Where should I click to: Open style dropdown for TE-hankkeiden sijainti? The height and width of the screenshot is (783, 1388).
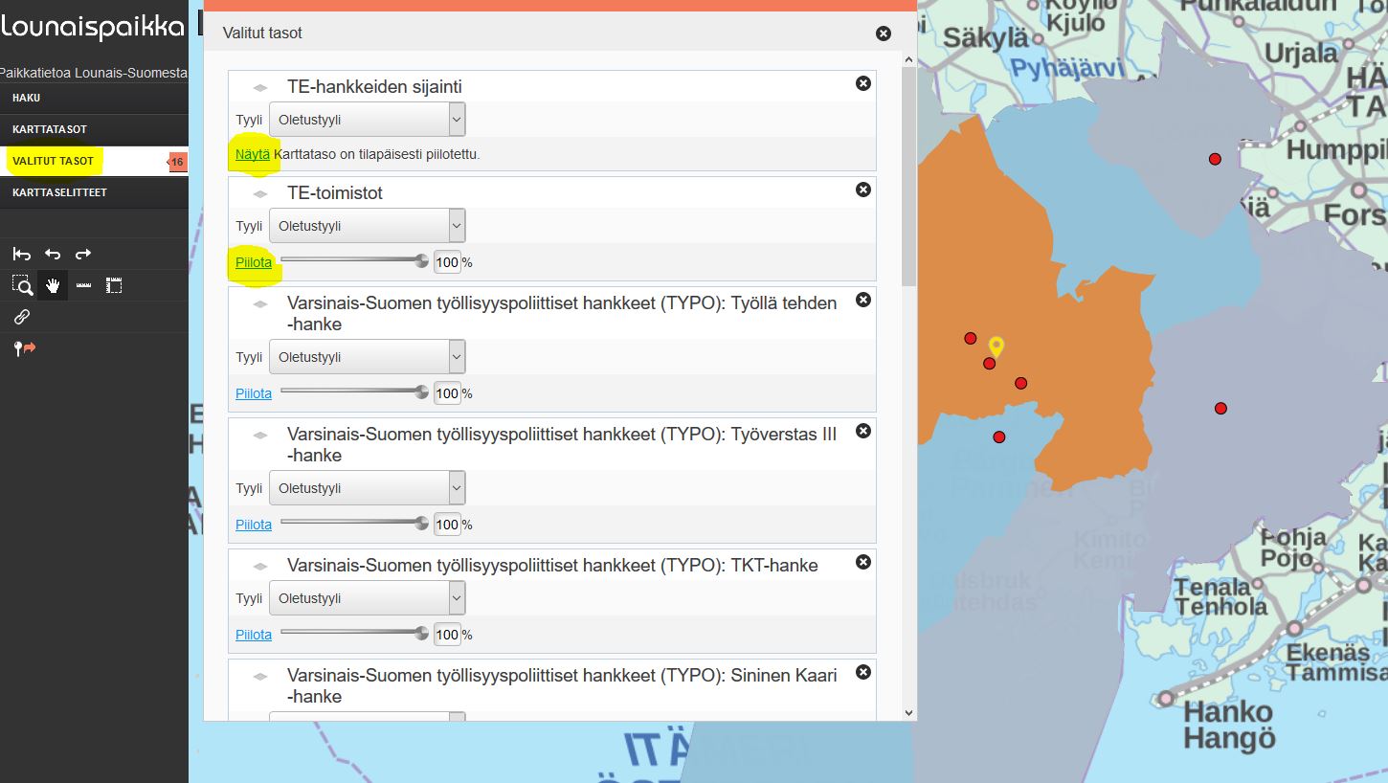(367, 121)
